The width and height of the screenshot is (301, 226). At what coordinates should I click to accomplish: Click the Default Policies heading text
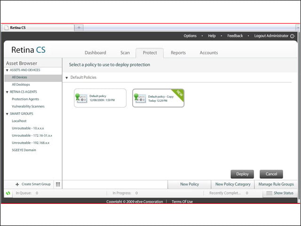[83, 77]
